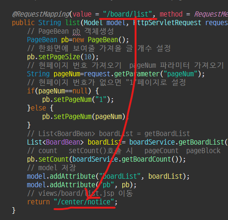Click pb.setPageNum("1"); statement

(78, 100)
